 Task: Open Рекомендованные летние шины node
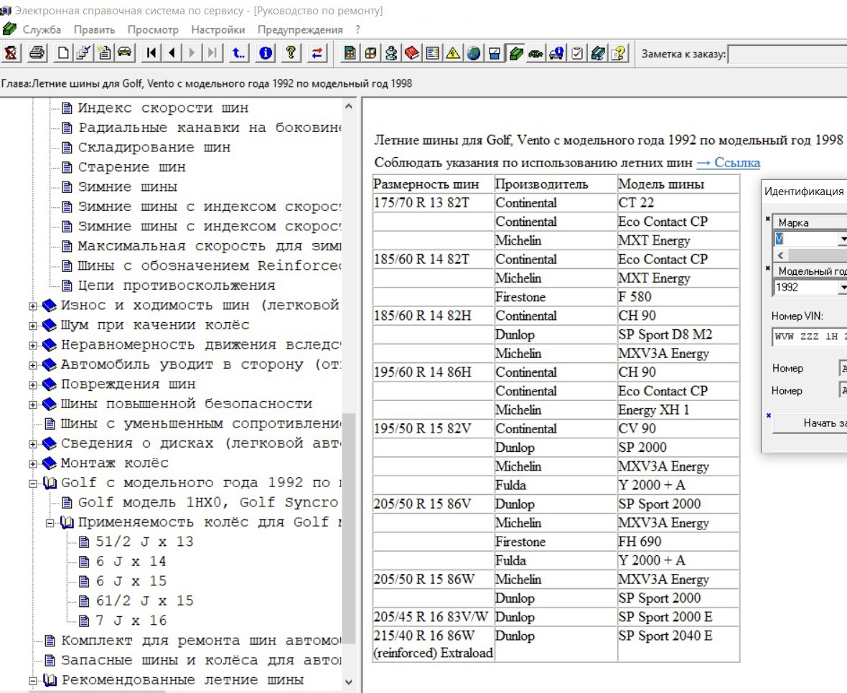coord(182,680)
